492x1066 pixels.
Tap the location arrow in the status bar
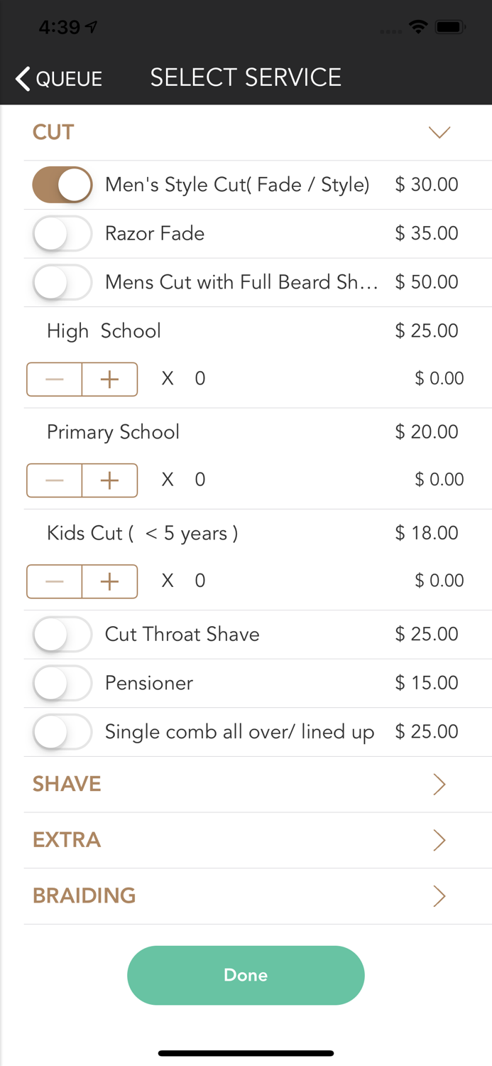point(91,26)
